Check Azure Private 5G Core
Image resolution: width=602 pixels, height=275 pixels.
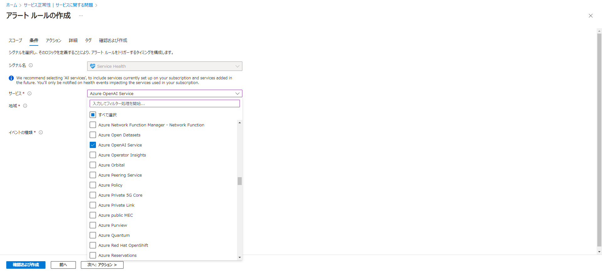[93, 195]
